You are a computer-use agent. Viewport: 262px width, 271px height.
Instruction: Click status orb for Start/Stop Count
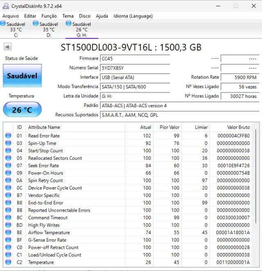(8, 151)
